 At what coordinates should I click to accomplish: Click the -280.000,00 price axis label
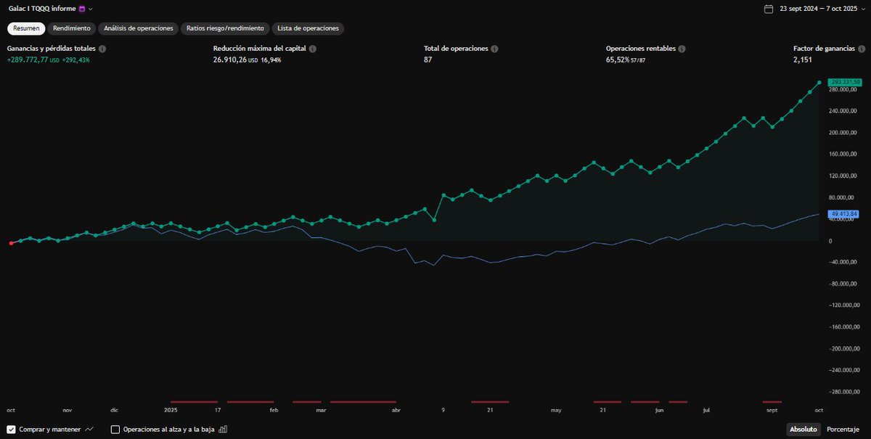click(845, 392)
